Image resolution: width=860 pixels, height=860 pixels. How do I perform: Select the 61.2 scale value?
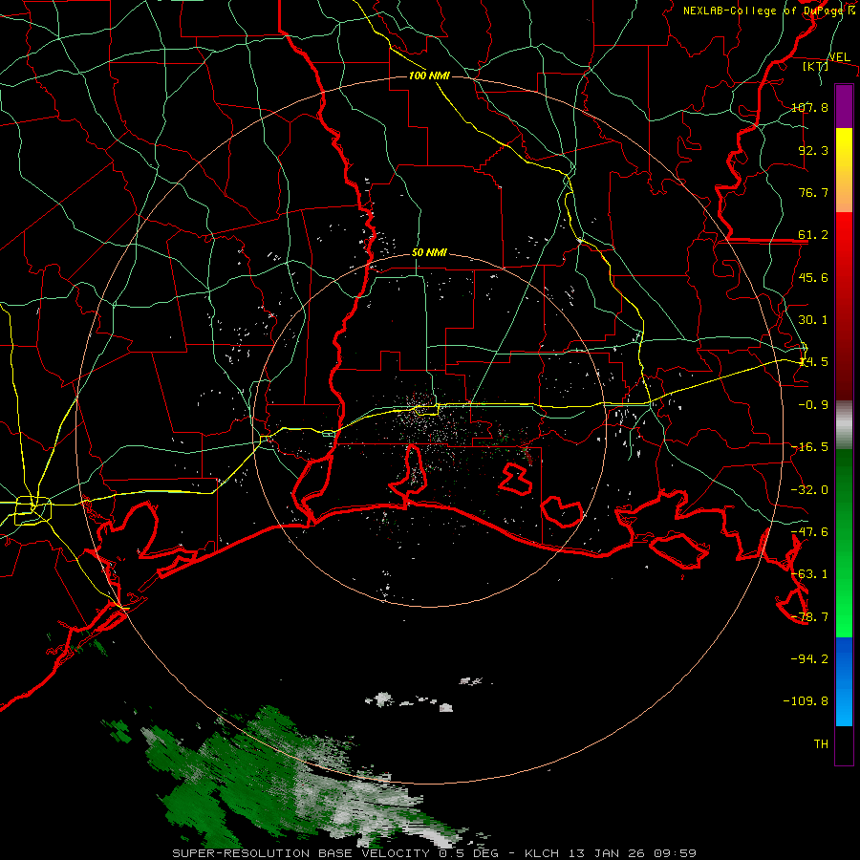pyautogui.click(x=813, y=235)
